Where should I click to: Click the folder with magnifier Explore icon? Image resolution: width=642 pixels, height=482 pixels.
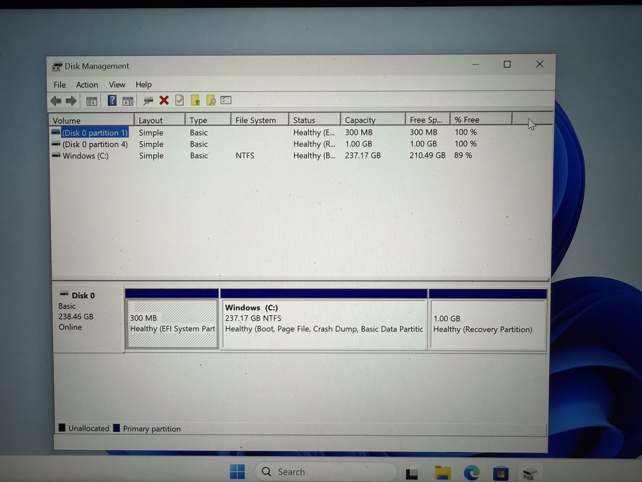tap(211, 100)
